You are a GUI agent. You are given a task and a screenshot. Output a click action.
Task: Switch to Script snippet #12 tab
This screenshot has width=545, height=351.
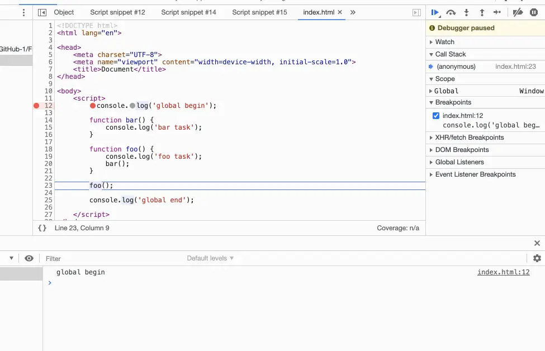click(117, 12)
